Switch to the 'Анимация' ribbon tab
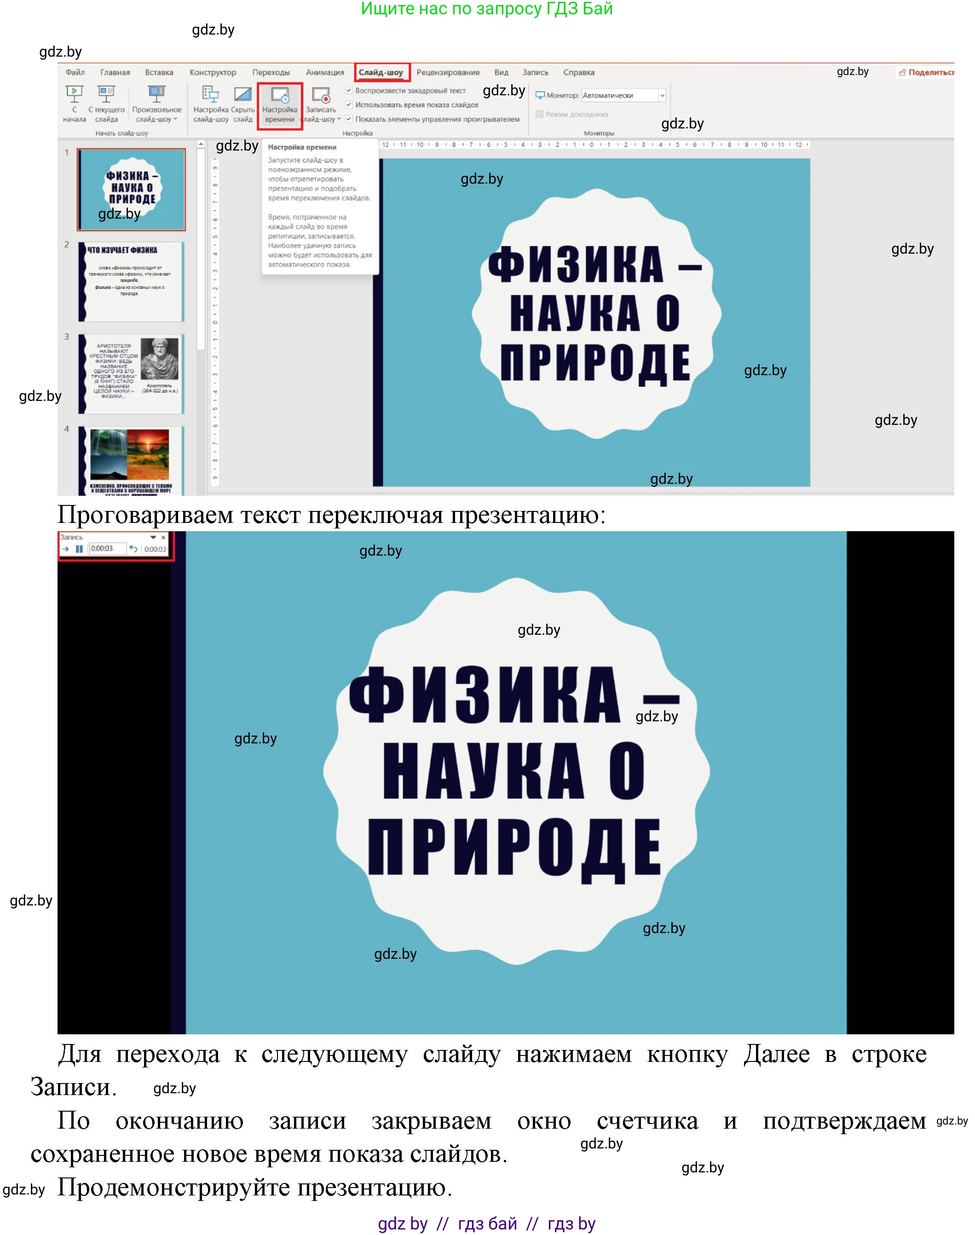975x1235 pixels. click(x=326, y=73)
